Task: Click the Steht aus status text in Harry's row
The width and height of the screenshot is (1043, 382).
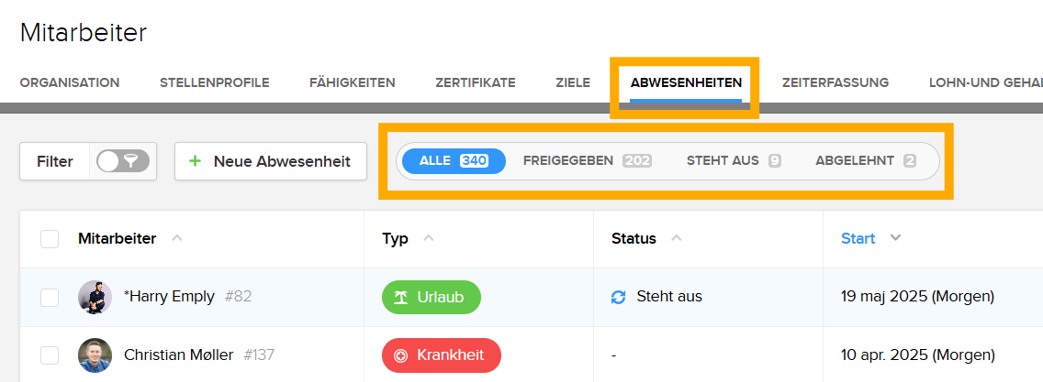Action: point(669,297)
